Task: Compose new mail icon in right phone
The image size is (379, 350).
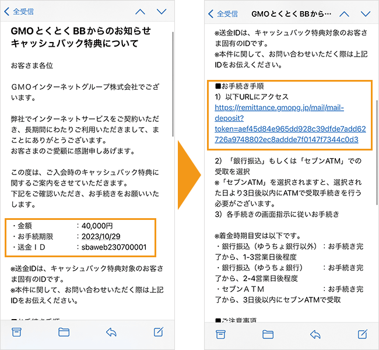Action: tap(363, 334)
